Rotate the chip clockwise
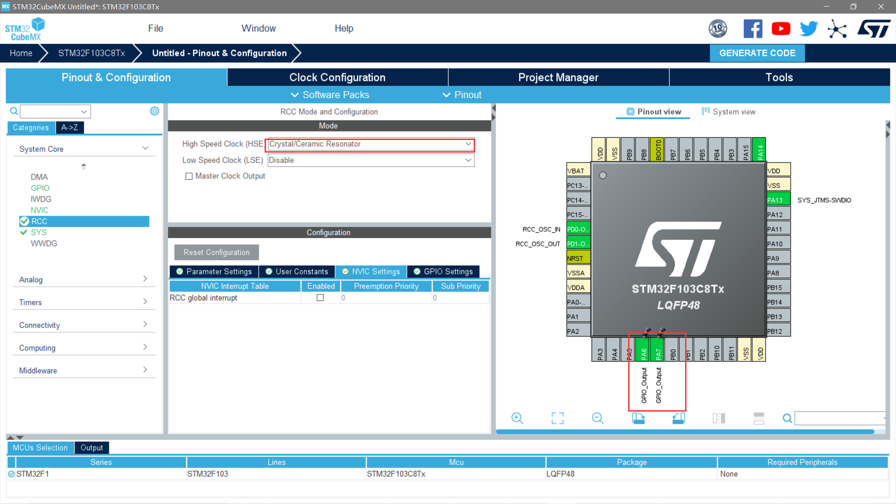Image resolution: width=896 pixels, height=504 pixels. coord(639,418)
